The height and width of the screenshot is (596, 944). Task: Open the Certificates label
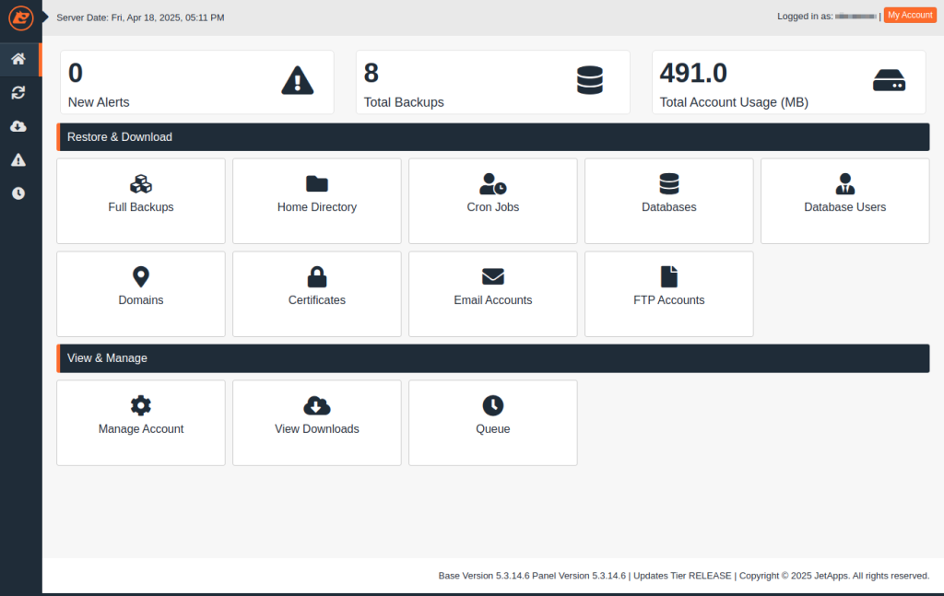click(317, 300)
